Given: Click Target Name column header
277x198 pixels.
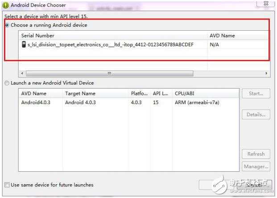Looking at the screenshot, I should tap(95, 93).
